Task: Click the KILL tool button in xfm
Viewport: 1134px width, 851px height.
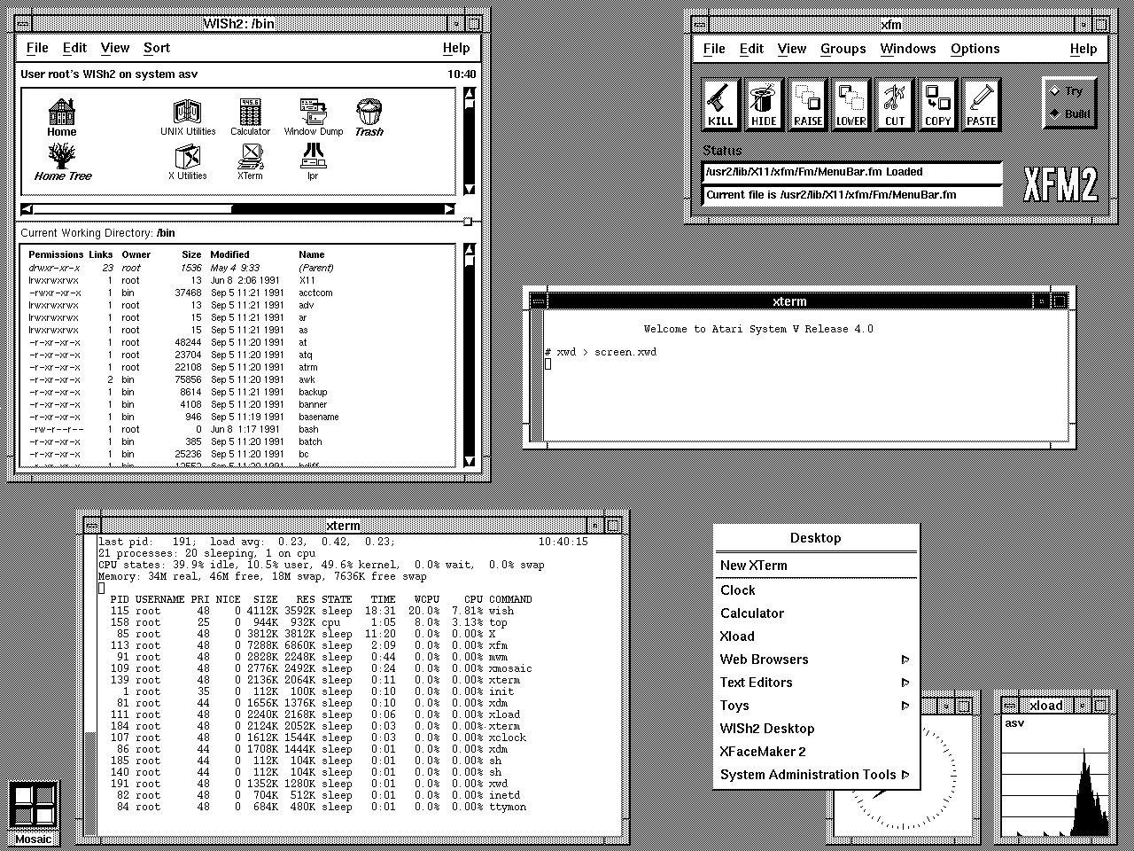Action: 720,104
